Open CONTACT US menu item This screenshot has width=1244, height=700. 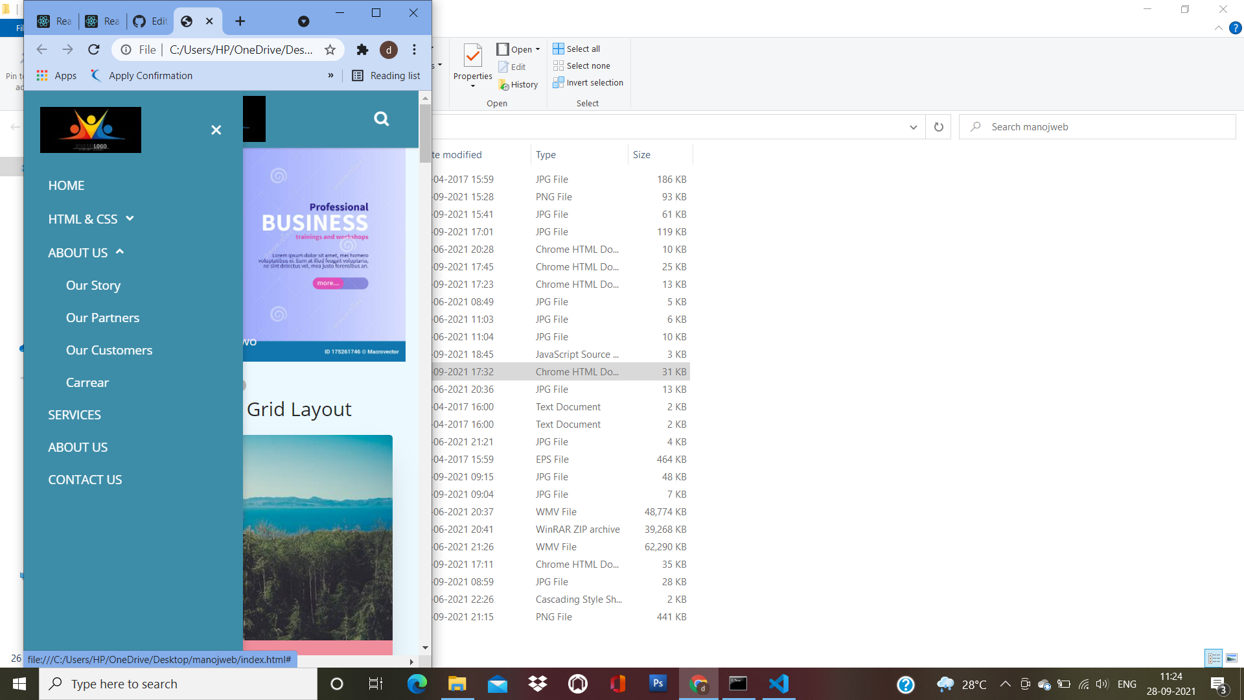[85, 480]
